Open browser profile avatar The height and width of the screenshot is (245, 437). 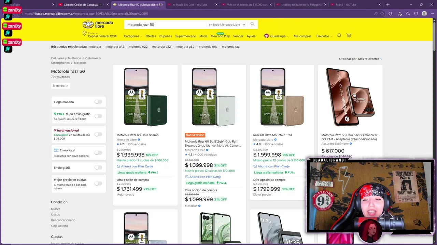[x=424, y=14]
